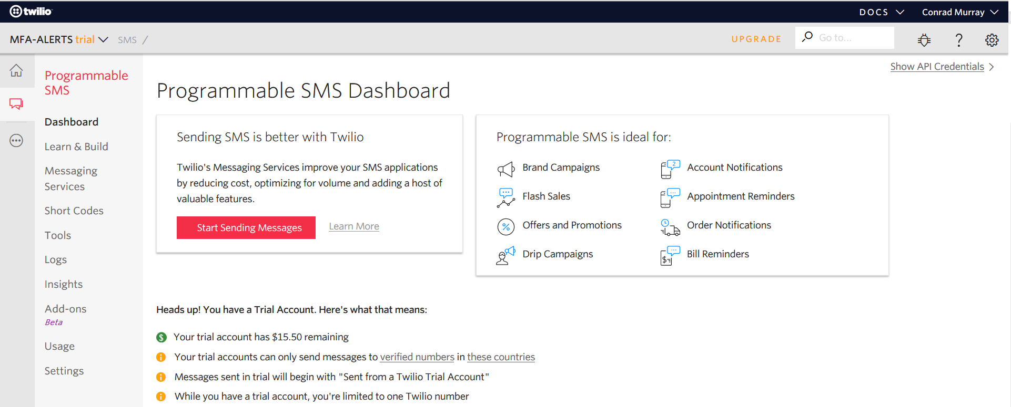The width and height of the screenshot is (1011, 407).
Task: Click the info icon beside Twilio Trial Account message
Action: click(x=161, y=377)
